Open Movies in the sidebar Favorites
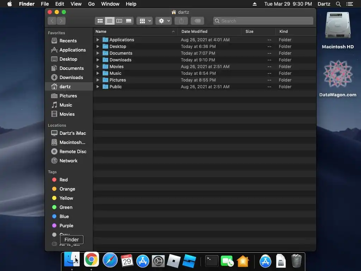 coord(69,114)
